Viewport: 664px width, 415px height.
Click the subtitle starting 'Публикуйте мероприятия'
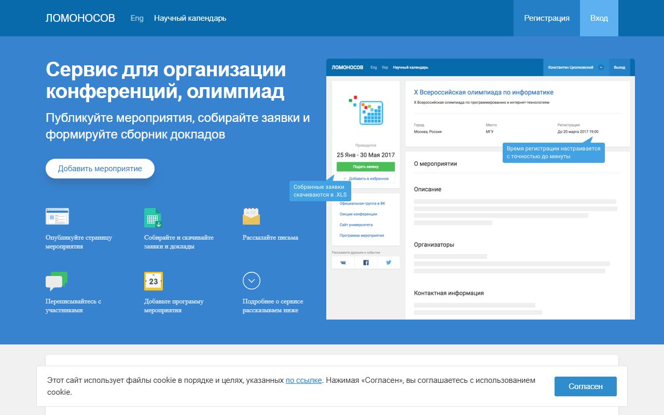[x=178, y=126]
